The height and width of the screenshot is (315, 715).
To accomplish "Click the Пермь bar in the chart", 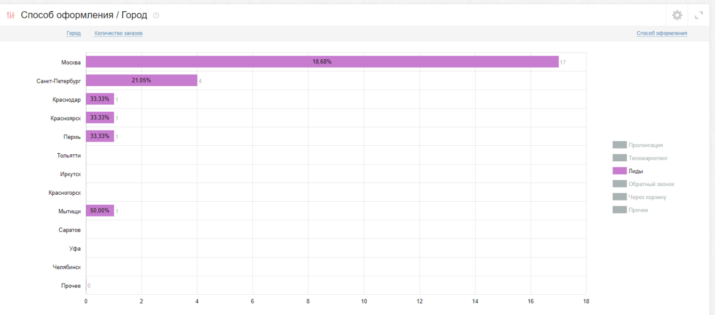I will pos(100,136).
